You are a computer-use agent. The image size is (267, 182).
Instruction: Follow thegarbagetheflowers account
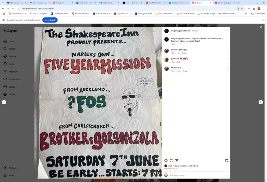[195, 31]
